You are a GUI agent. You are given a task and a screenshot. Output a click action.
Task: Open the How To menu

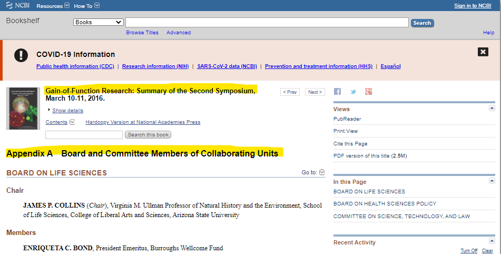coord(86,6)
